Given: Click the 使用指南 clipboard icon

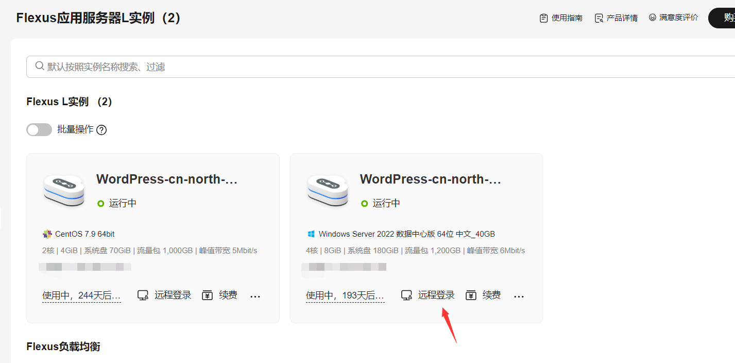Looking at the screenshot, I should click(544, 18).
